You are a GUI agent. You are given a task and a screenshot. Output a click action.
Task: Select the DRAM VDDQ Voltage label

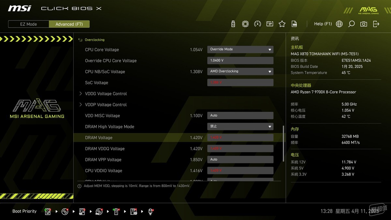click(105, 149)
